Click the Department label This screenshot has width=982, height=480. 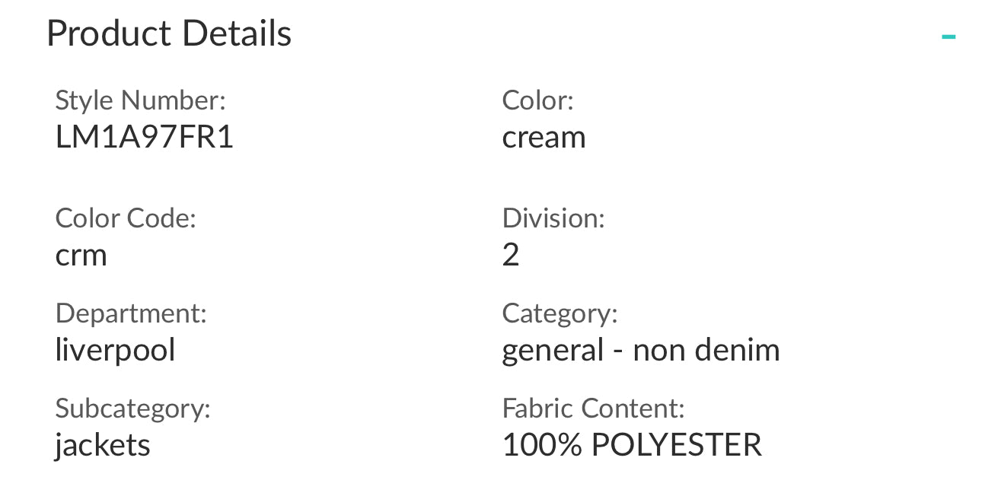click(x=131, y=313)
